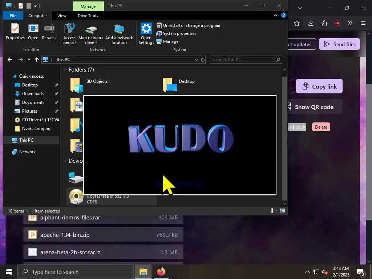This screenshot has height=279, width=372.
Task: Go up one level with up arrow
Action: (x=37, y=60)
